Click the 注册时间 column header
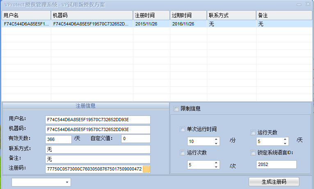This screenshot has width=314, height=189. [x=151, y=15]
